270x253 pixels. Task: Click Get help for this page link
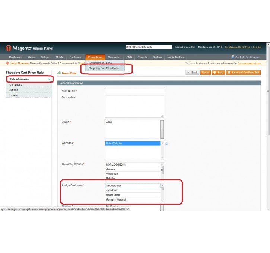[248, 57]
